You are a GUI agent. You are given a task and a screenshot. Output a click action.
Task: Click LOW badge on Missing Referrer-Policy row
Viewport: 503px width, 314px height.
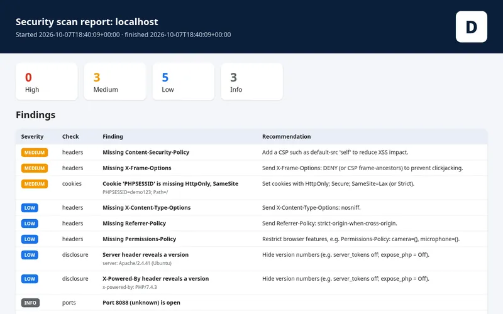[x=30, y=224]
